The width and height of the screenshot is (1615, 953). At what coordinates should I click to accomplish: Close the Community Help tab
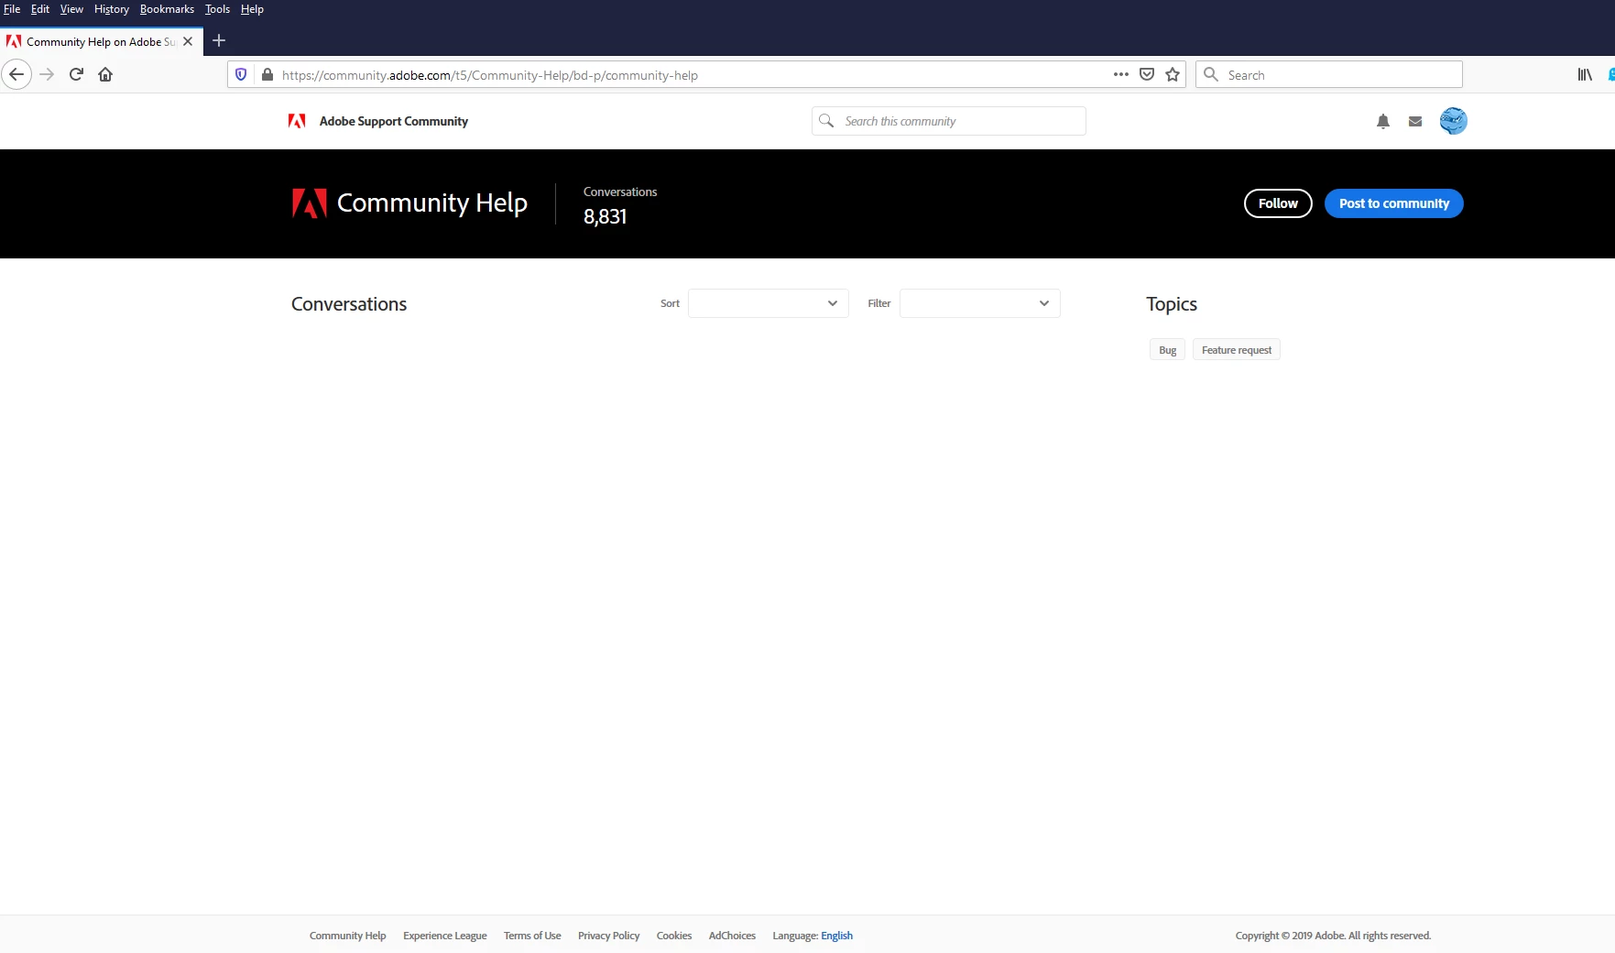[188, 41]
